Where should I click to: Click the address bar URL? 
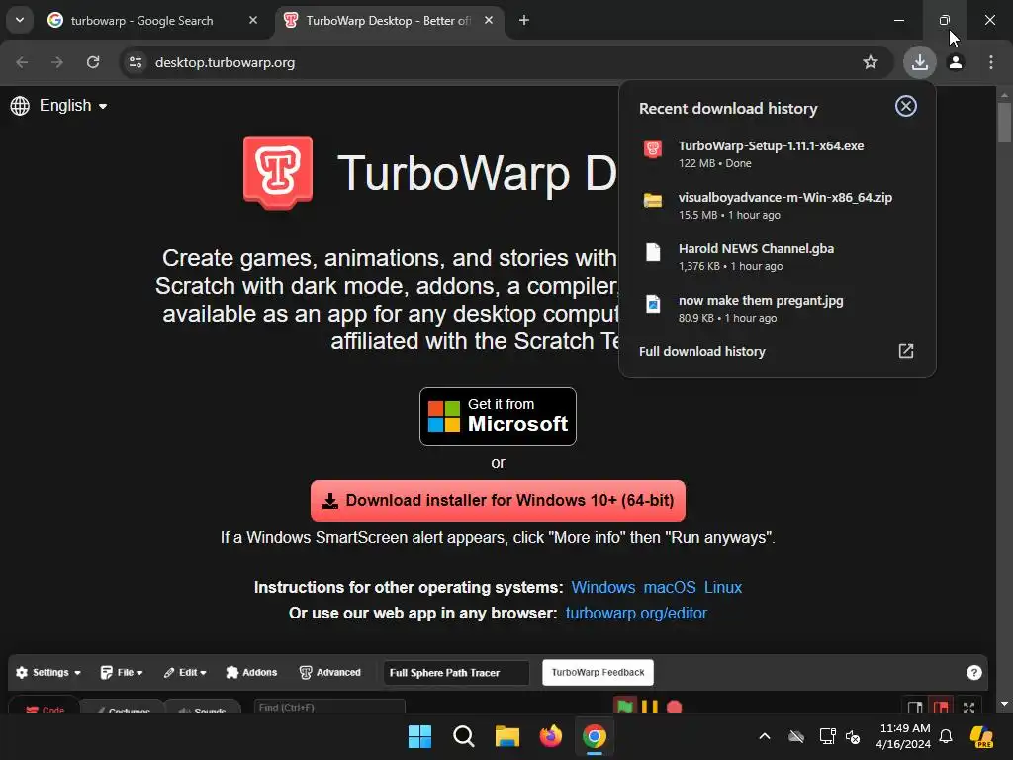(225, 62)
